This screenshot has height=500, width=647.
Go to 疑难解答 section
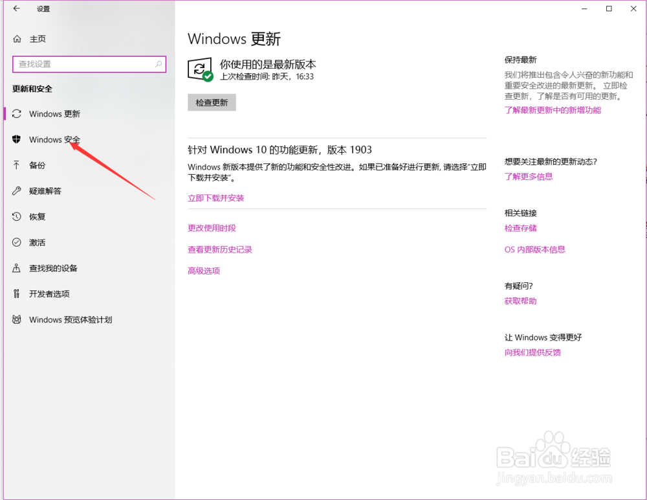(89, 191)
